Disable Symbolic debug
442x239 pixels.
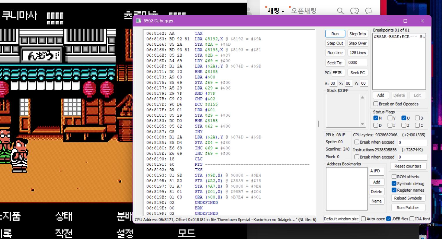tap(394, 183)
